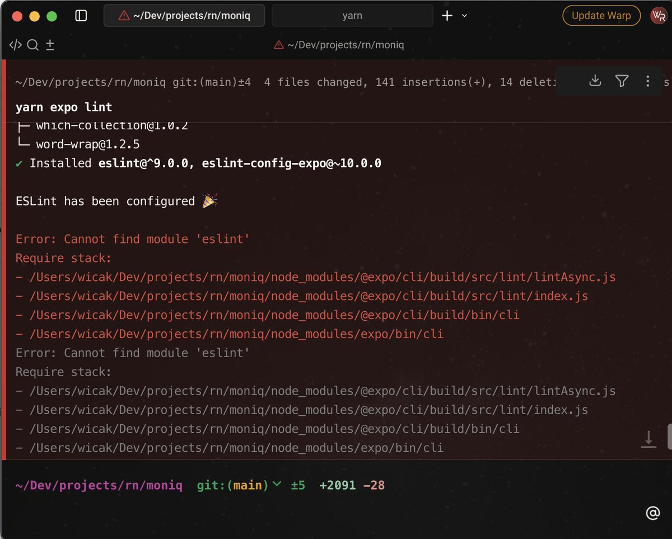The image size is (672, 539).
Task: Click gray @expo/cli/build/bin/cli path line
Action: pyautogui.click(x=268, y=429)
